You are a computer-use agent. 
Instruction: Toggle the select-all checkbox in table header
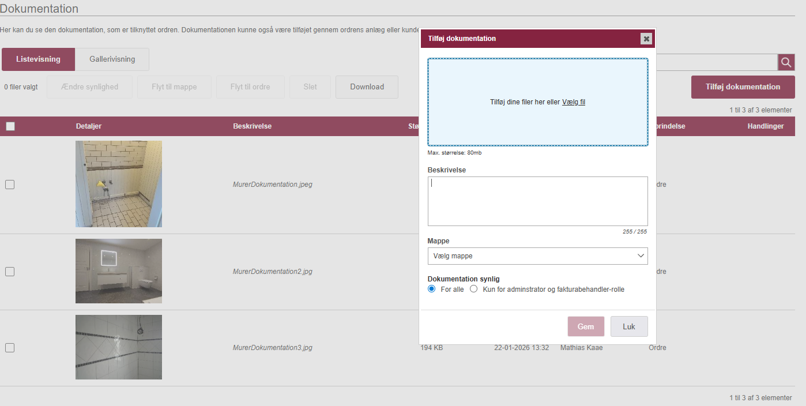tap(10, 126)
